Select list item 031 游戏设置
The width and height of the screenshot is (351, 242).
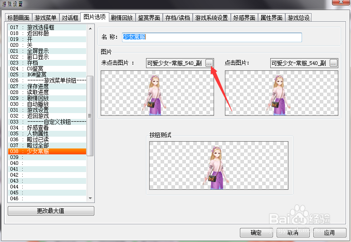[47, 110]
